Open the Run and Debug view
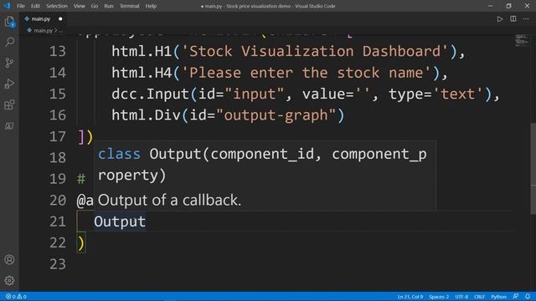 9,84
